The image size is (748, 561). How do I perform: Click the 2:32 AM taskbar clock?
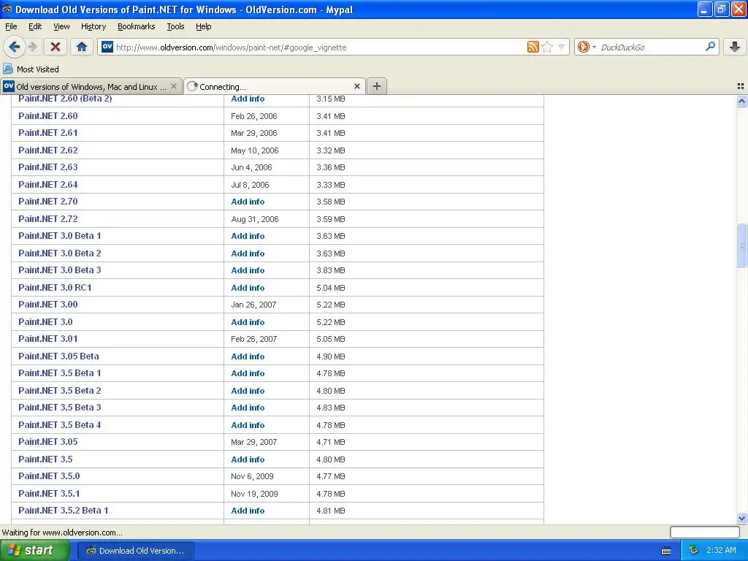click(x=721, y=551)
